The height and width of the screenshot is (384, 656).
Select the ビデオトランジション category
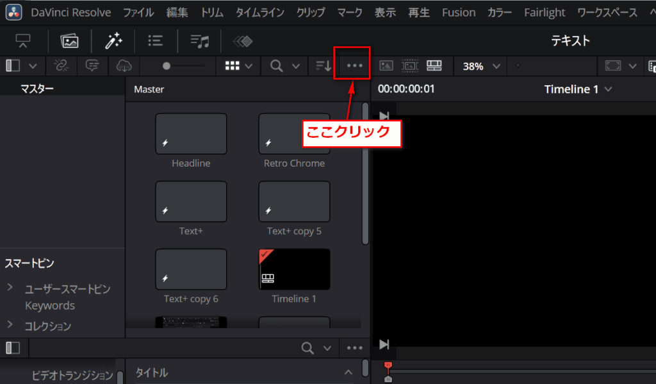tap(72, 375)
